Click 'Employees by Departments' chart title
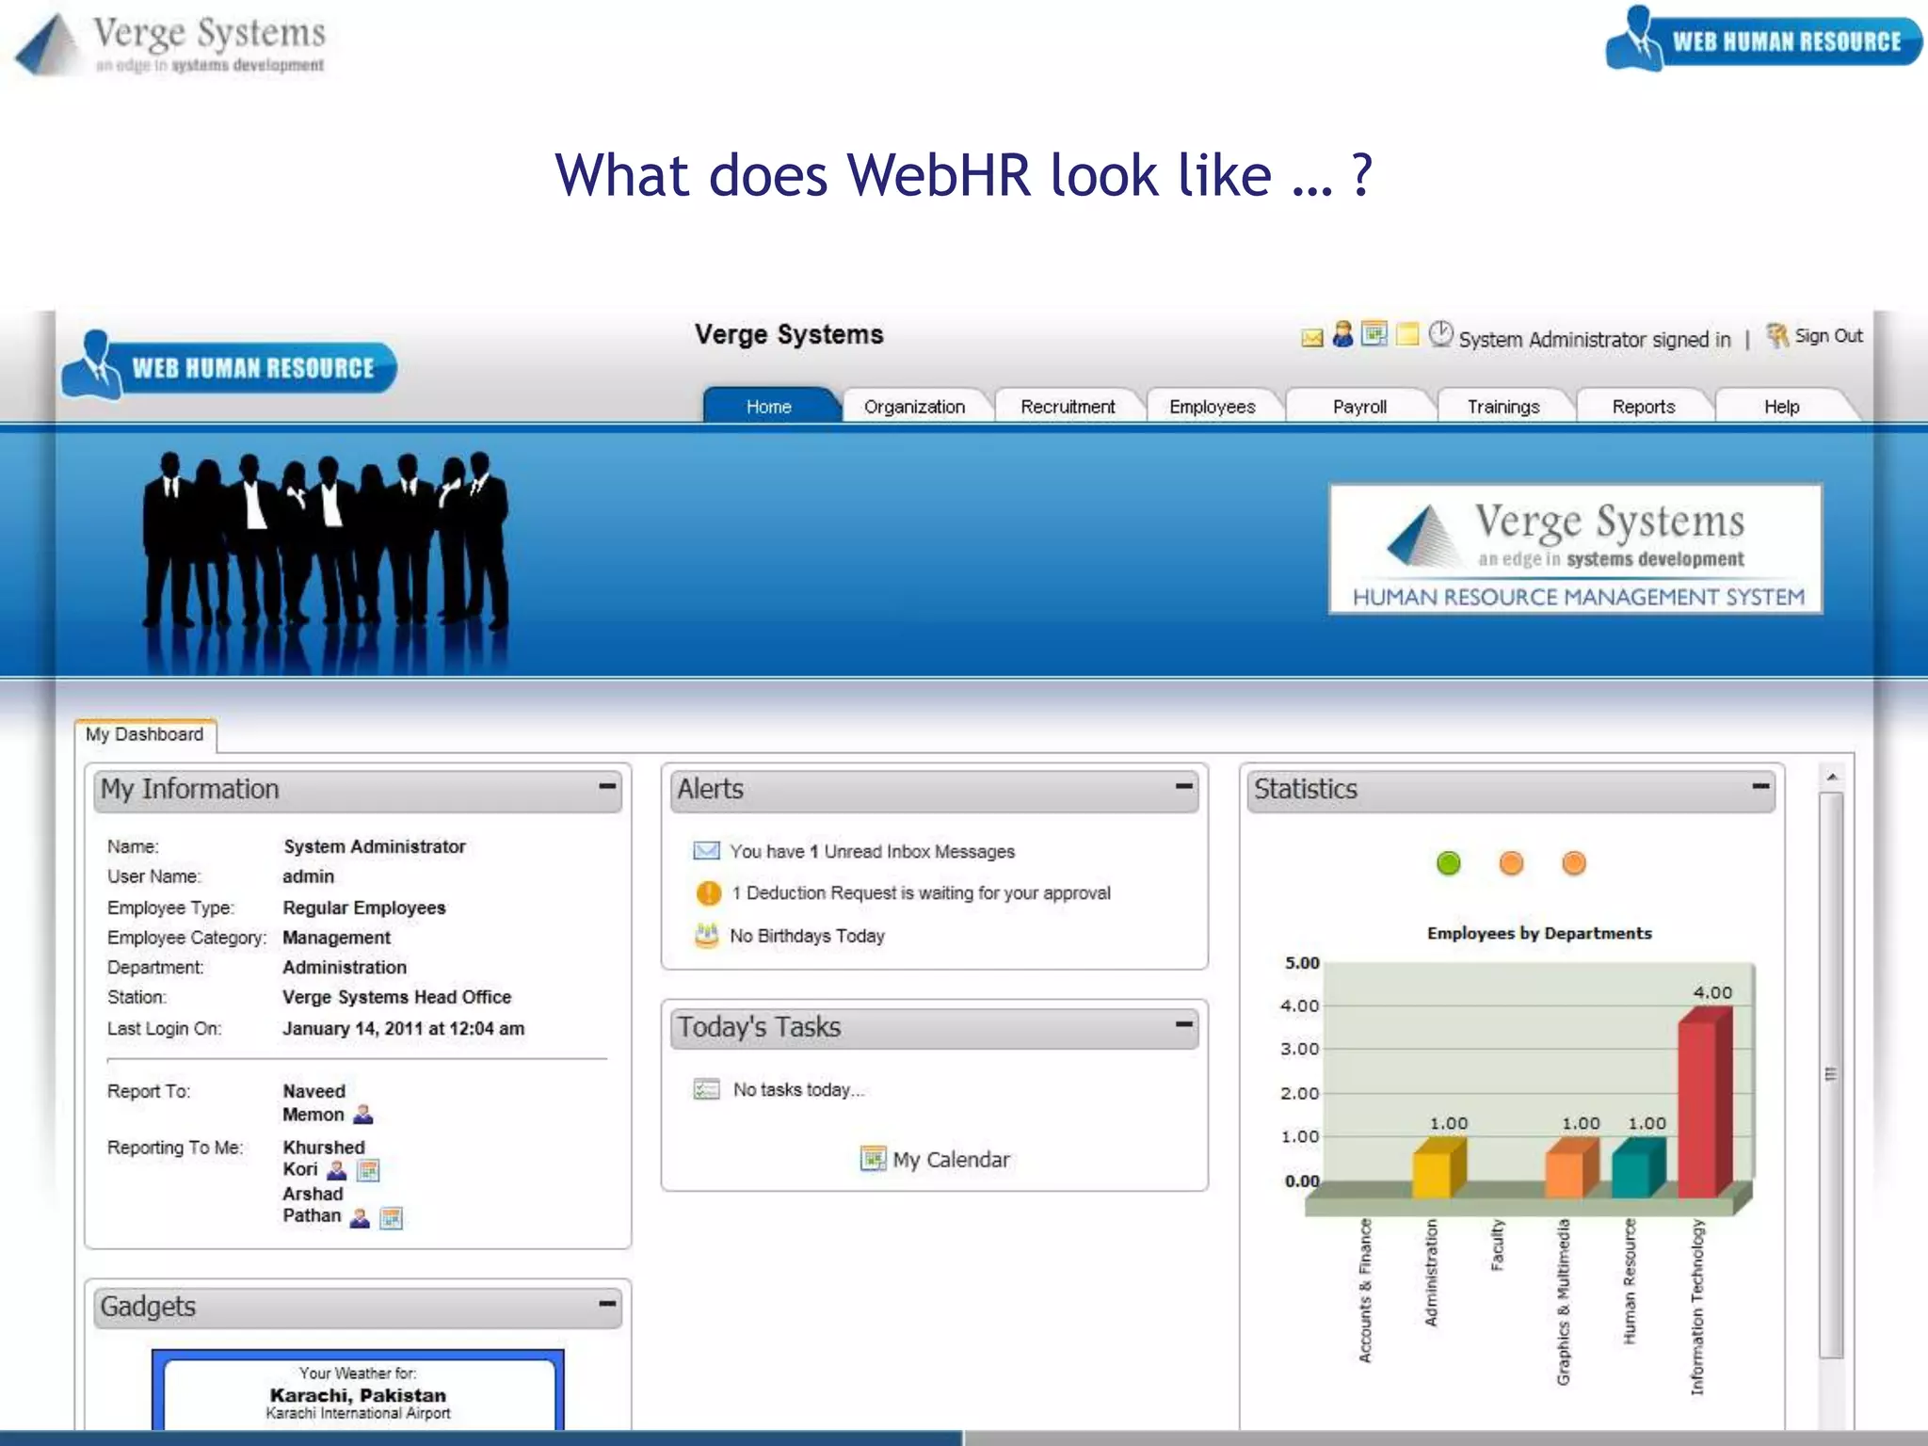Viewport: 1928px width, 1446px height. pos(1539,933)
